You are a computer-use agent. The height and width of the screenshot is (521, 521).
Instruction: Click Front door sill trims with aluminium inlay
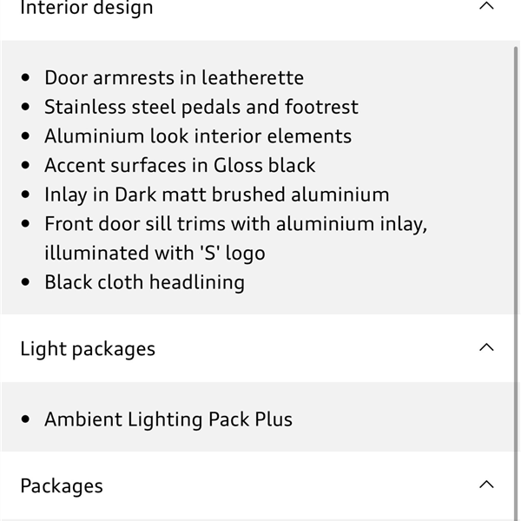pyautogui.click(x=236, y=224)
